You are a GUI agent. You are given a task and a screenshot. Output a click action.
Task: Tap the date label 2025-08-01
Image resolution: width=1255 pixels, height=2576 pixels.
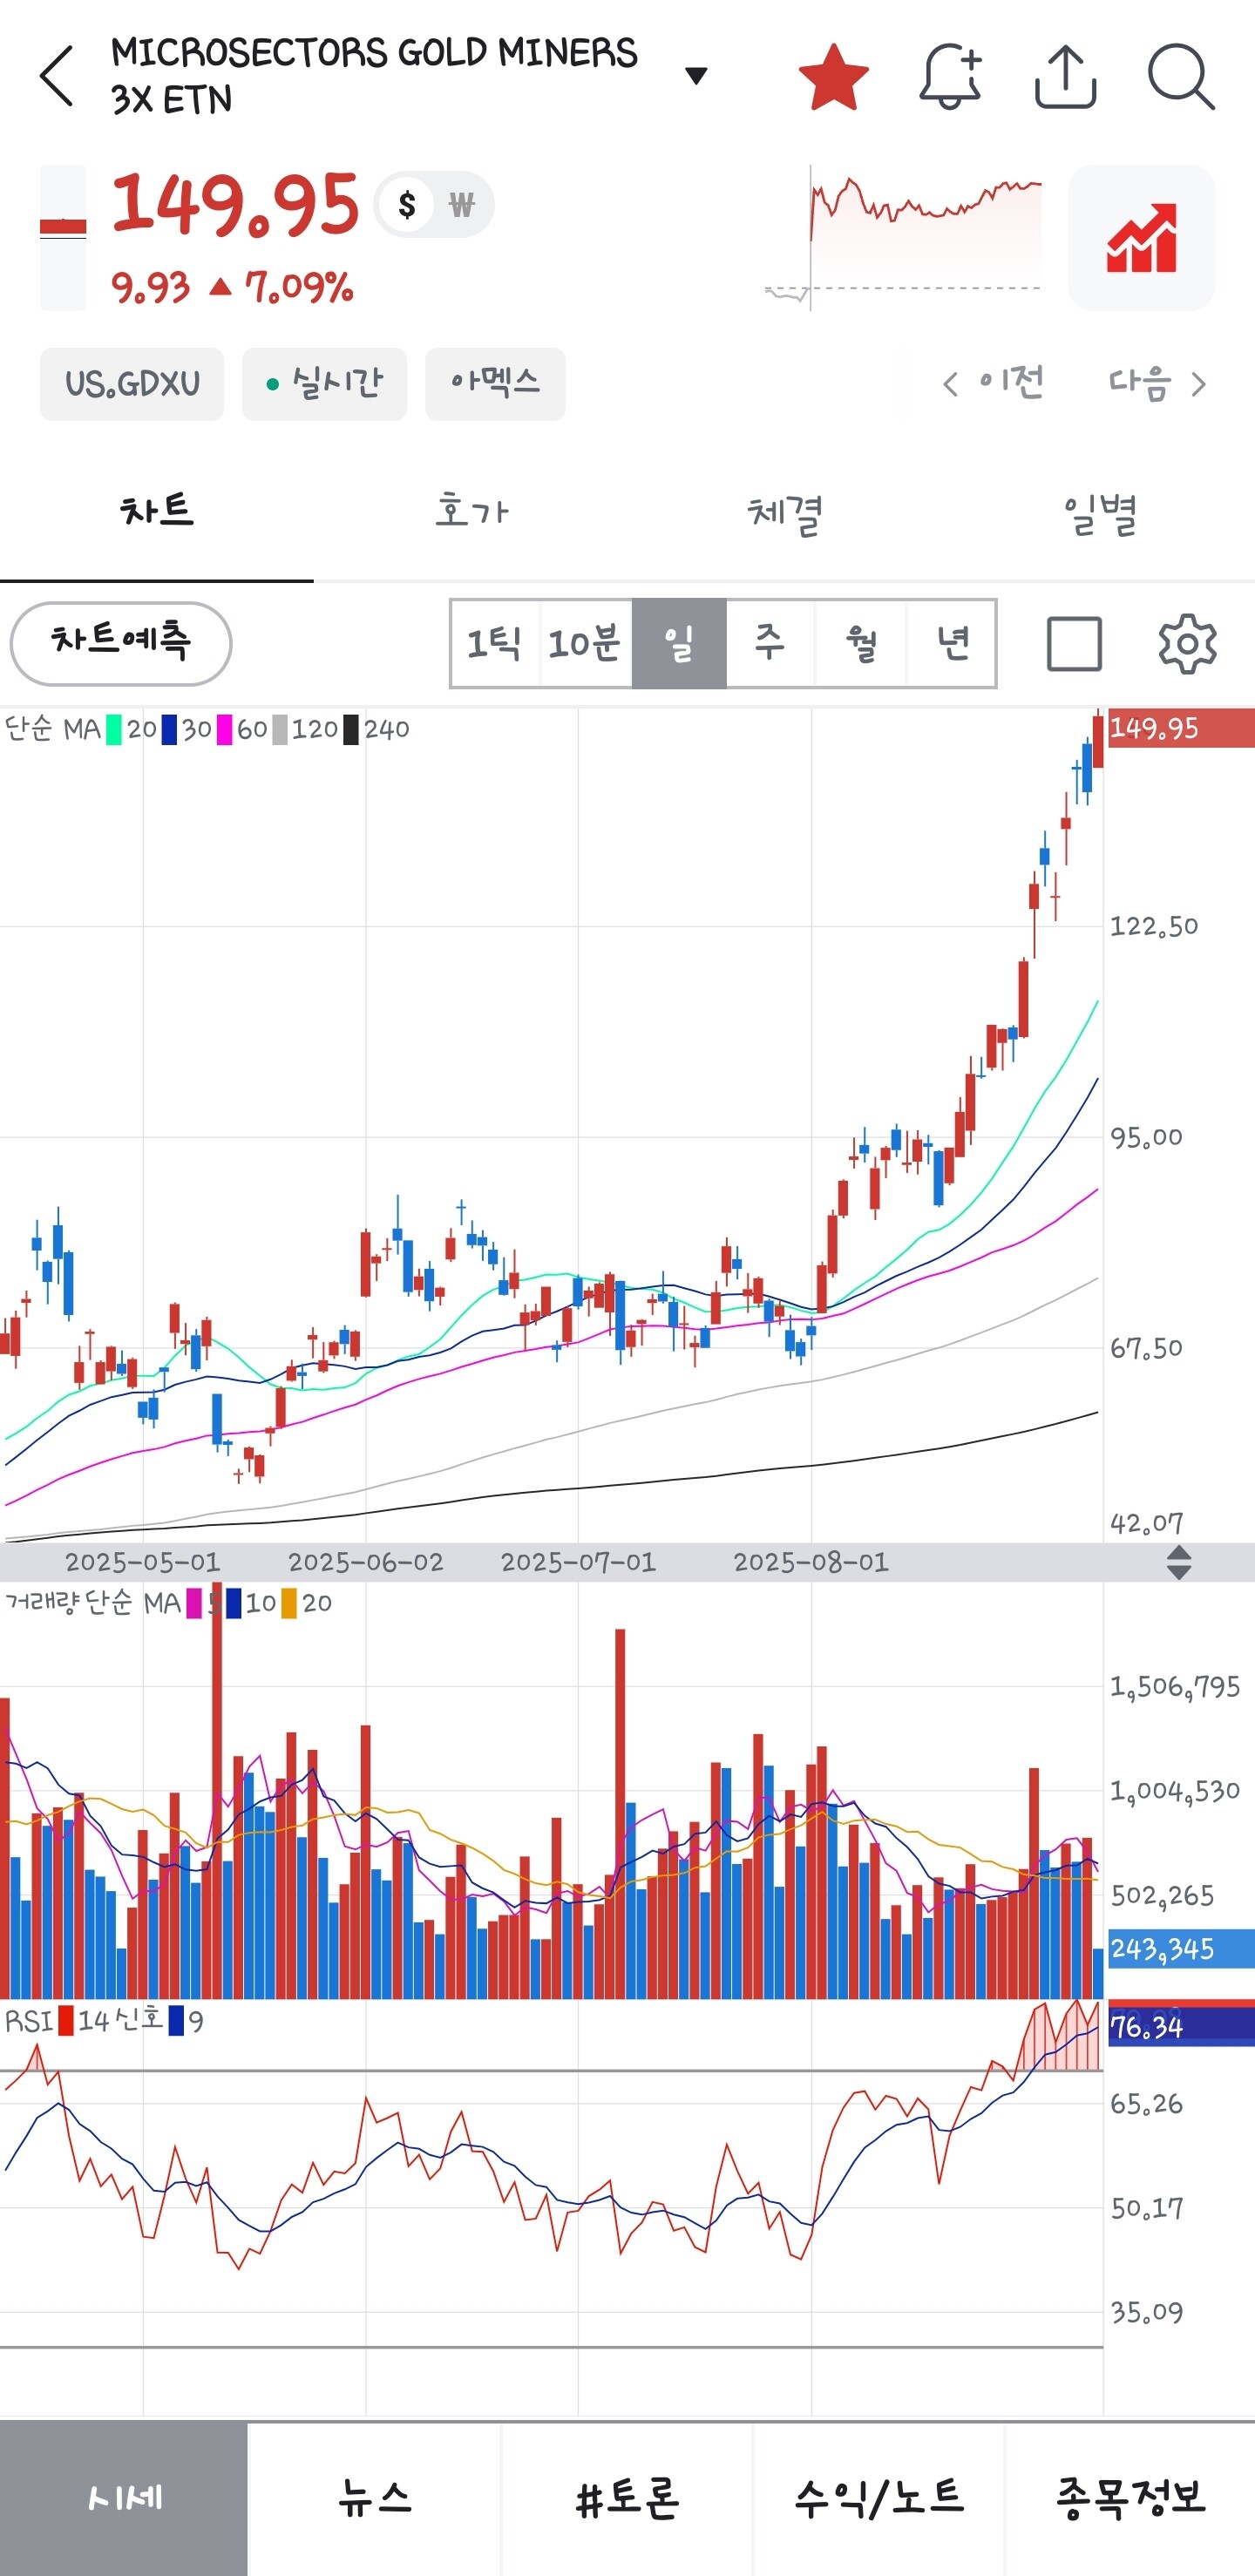click(x=811, y=1562)
